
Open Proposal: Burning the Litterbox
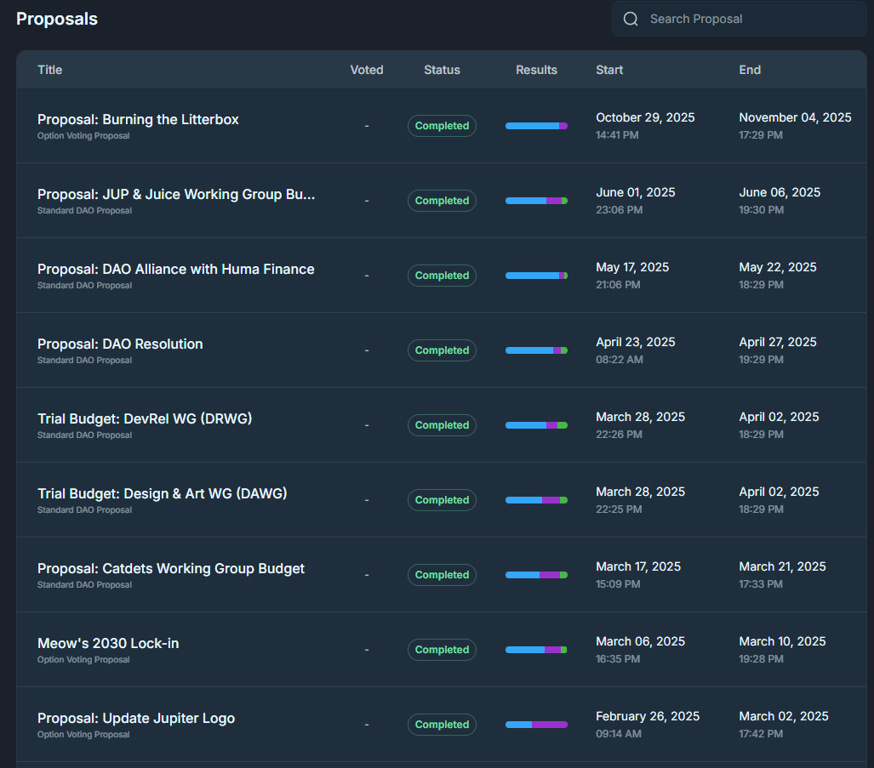point(138,120)
